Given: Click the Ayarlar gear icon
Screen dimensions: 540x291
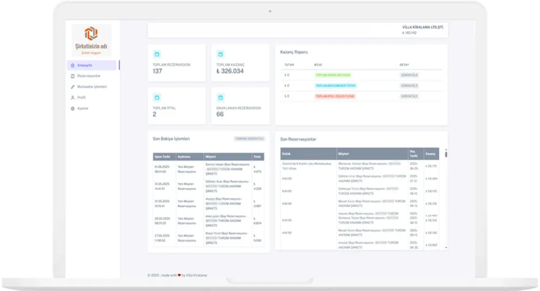Looking at the screenshot, I should click(73, 108).
